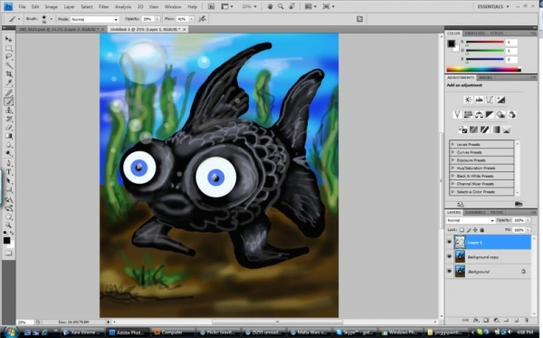This screenshot has height=338, width=543.
Task: Add a layer mask to Layer 1
Action: tap(486, 320)
